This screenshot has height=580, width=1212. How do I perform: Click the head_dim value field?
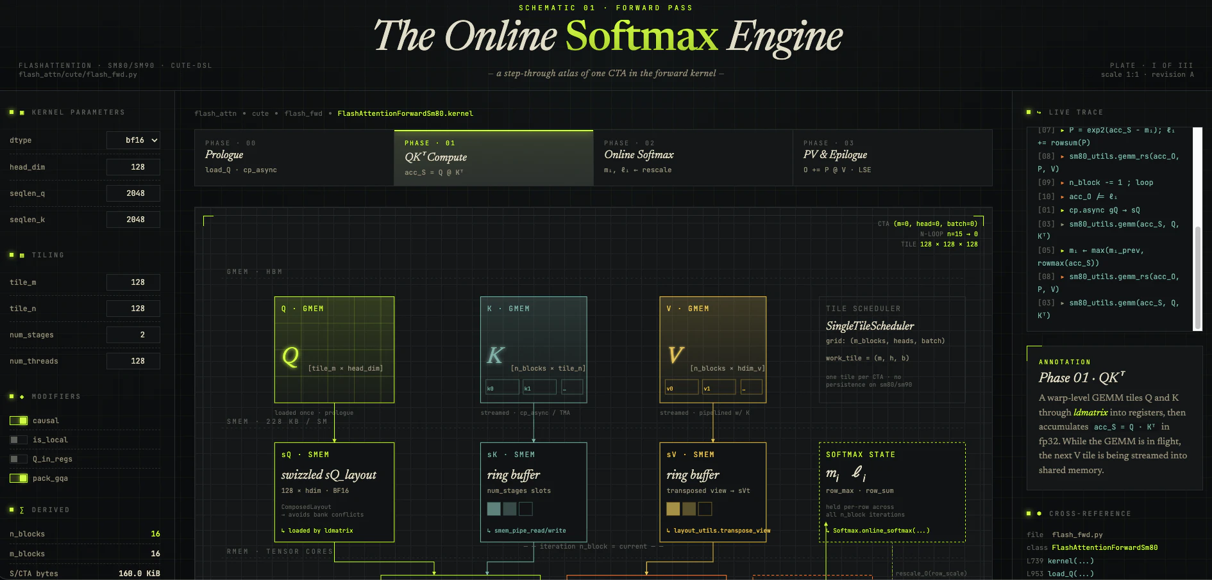[133, 167]
